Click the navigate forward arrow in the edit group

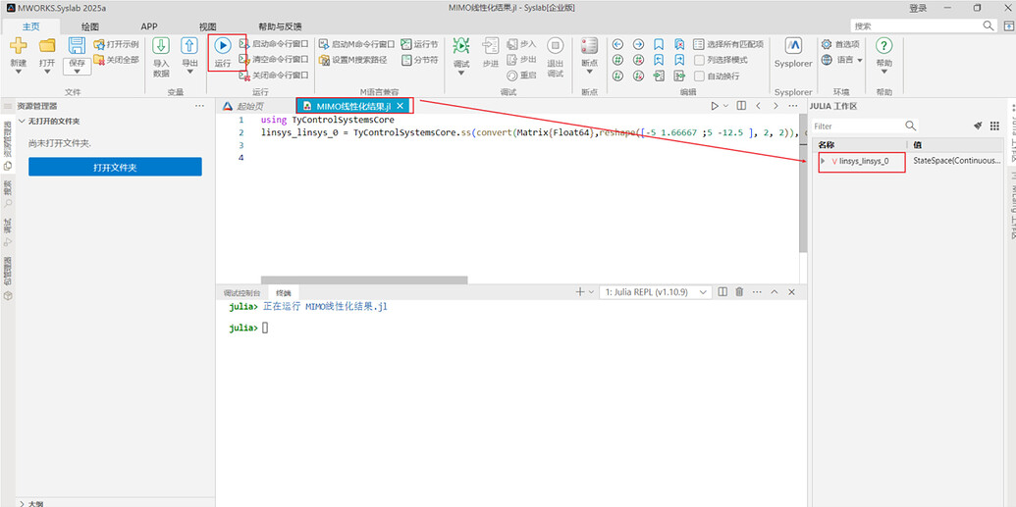click(638, 44)
